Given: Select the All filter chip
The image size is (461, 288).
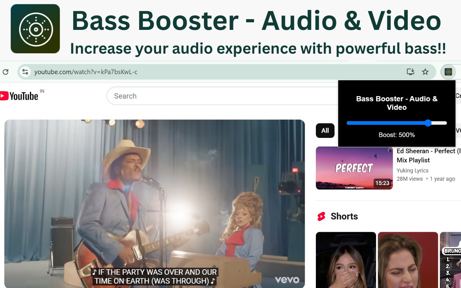Looking at the screenshot, I should click(x=325, y=131).
